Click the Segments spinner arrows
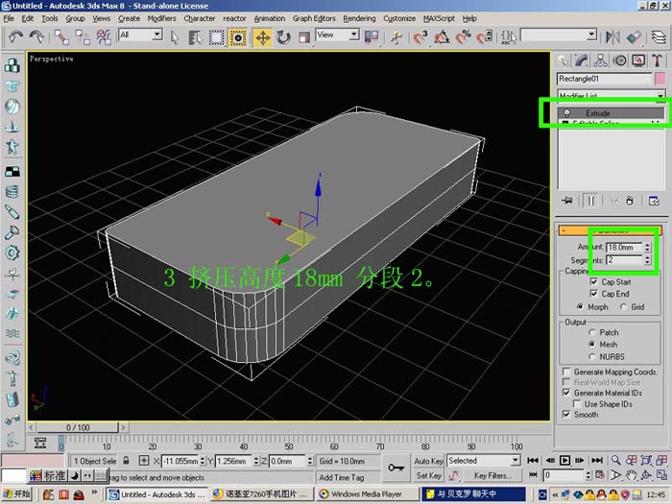 (648, 260)
